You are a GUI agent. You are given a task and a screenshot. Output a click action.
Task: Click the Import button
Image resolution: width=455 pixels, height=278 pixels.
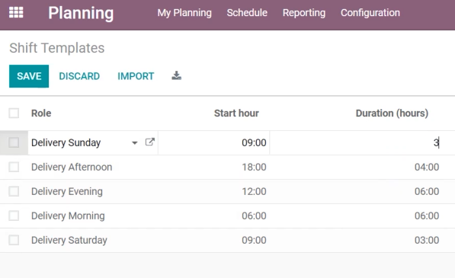[136, 76]
